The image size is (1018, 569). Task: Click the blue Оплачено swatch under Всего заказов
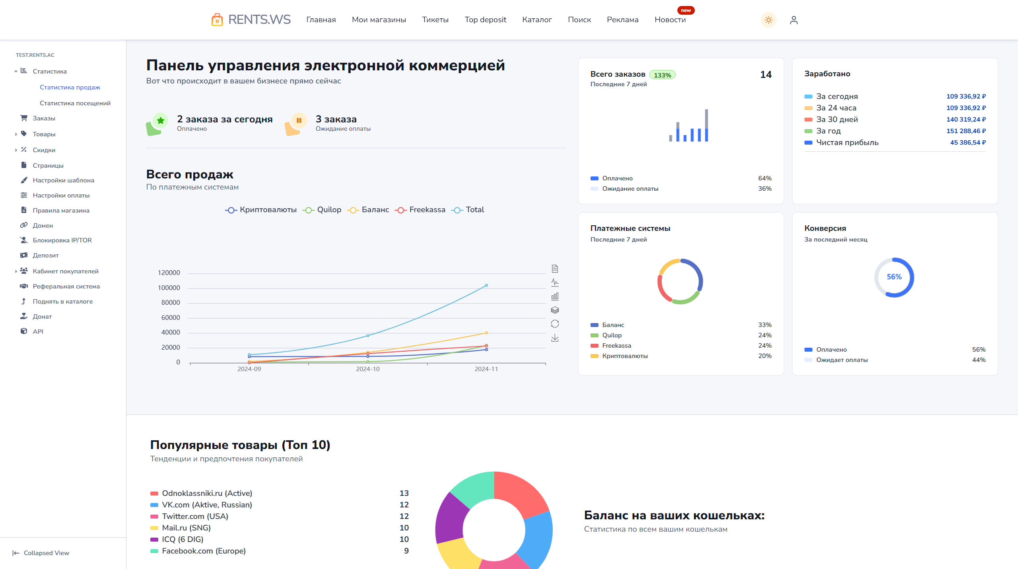tap(594, 178)
